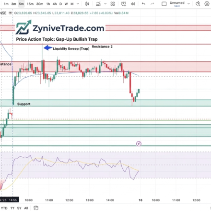The height and width of the screenshot is (211, 211).
Task: Click the C23,828.65 close value
Action: tap(80, 13)
